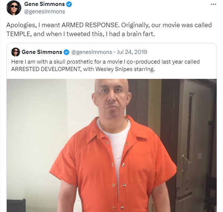The image size is (223, 212).
Task: Open quoted tweet text beginning Here I am
Action: pos(105,65)
